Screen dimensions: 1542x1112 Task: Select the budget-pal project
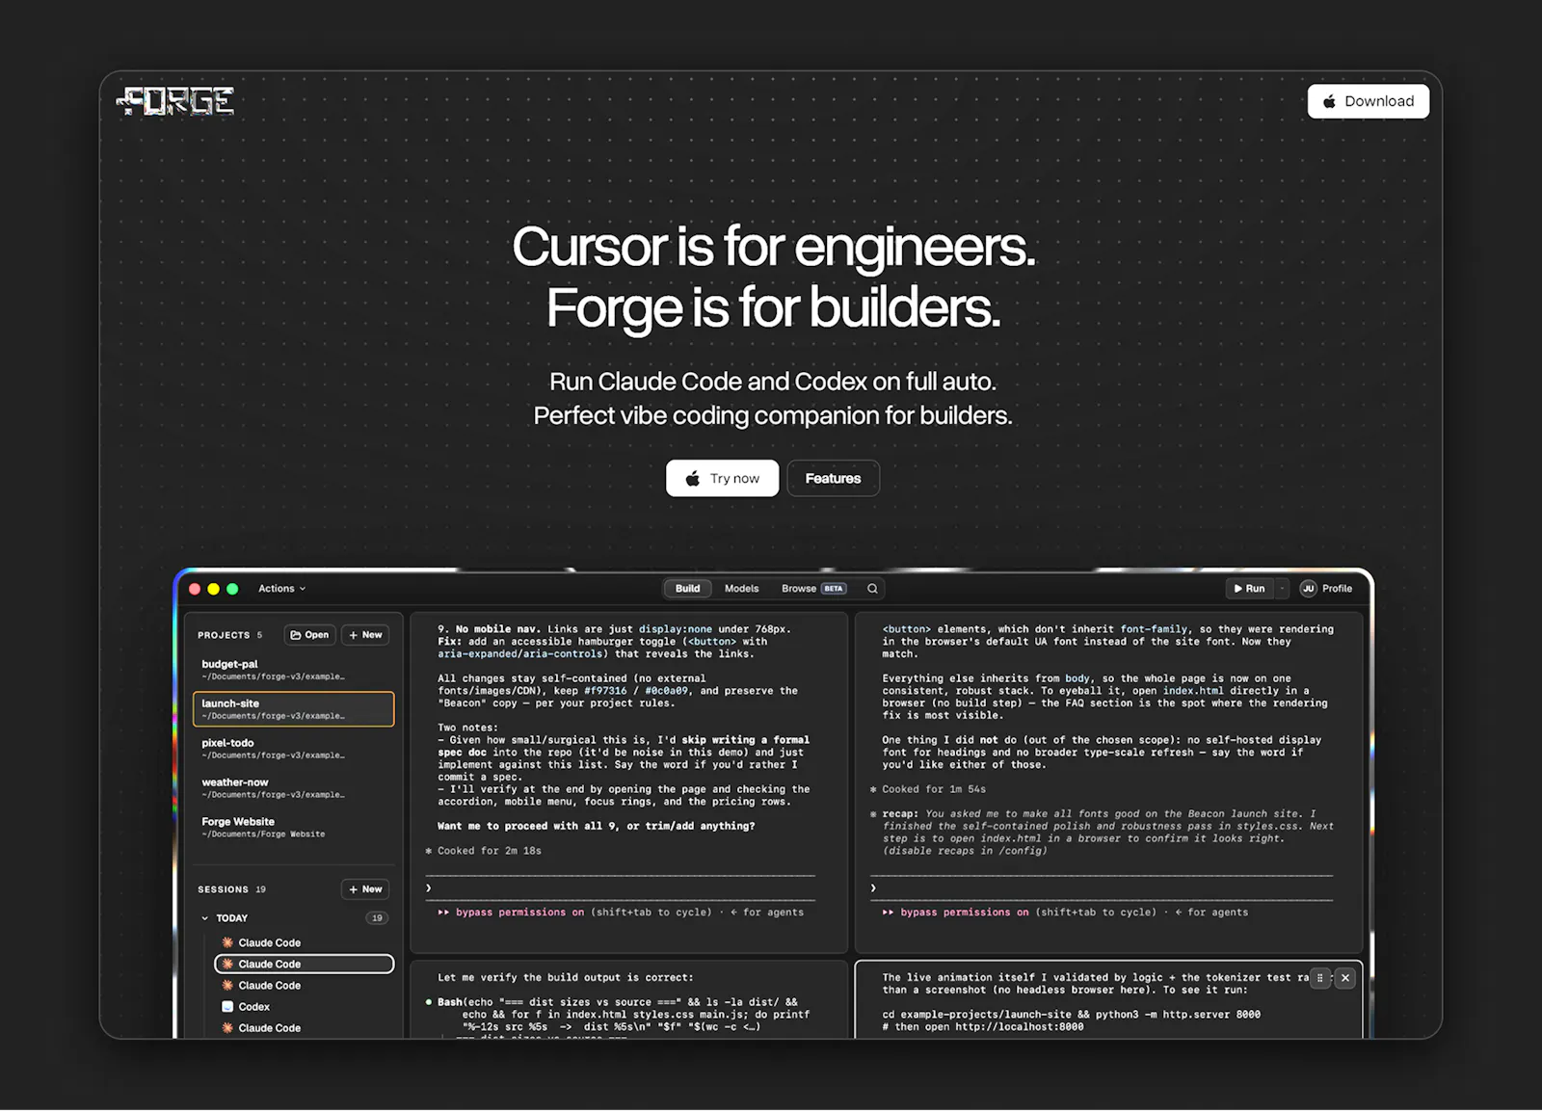tap(293, 670)
